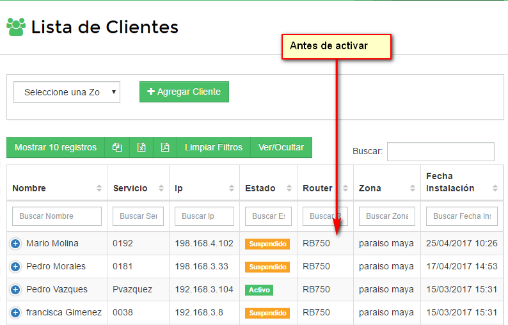This screenshot has width=508, height=325.
Task: Open the Ver/Ocultar columns menu
Action: point(281,147)
